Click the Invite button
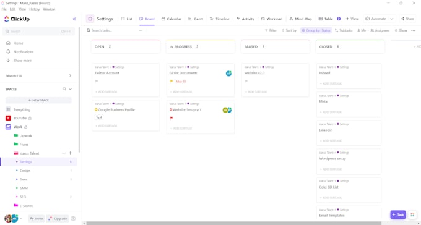Image resolution: width=421 pixels, height=225 pixels. 37,219
